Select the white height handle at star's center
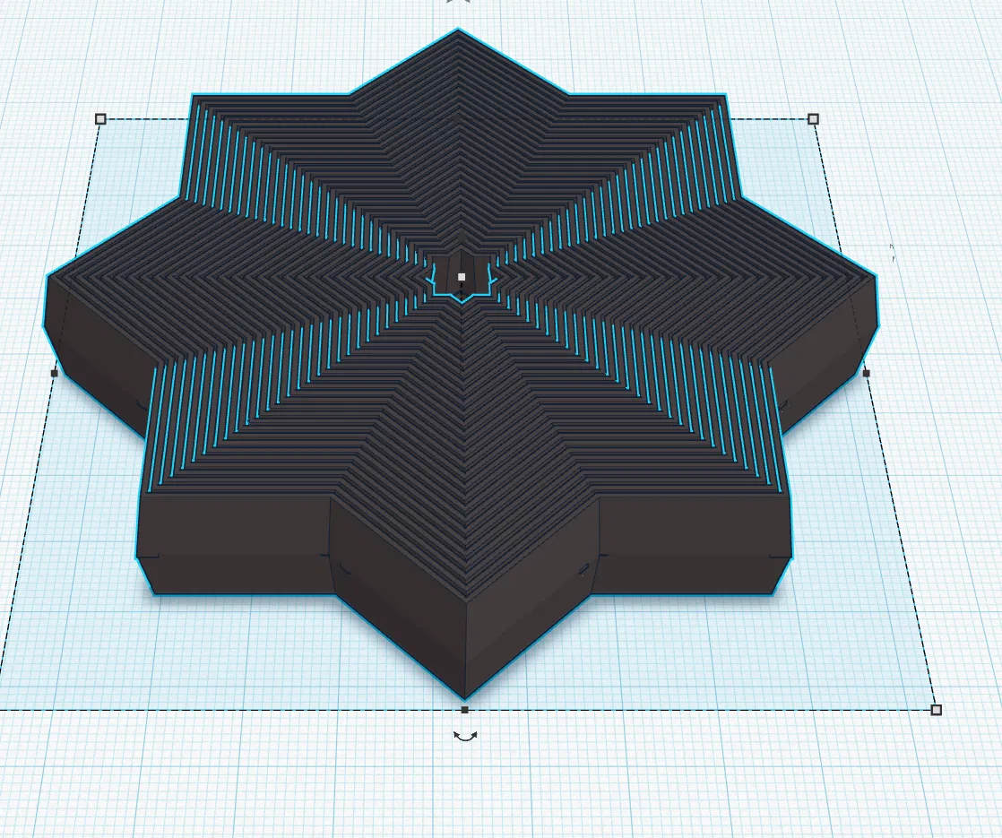Viewport: 1002px width, 838px height. pos(462,277)
